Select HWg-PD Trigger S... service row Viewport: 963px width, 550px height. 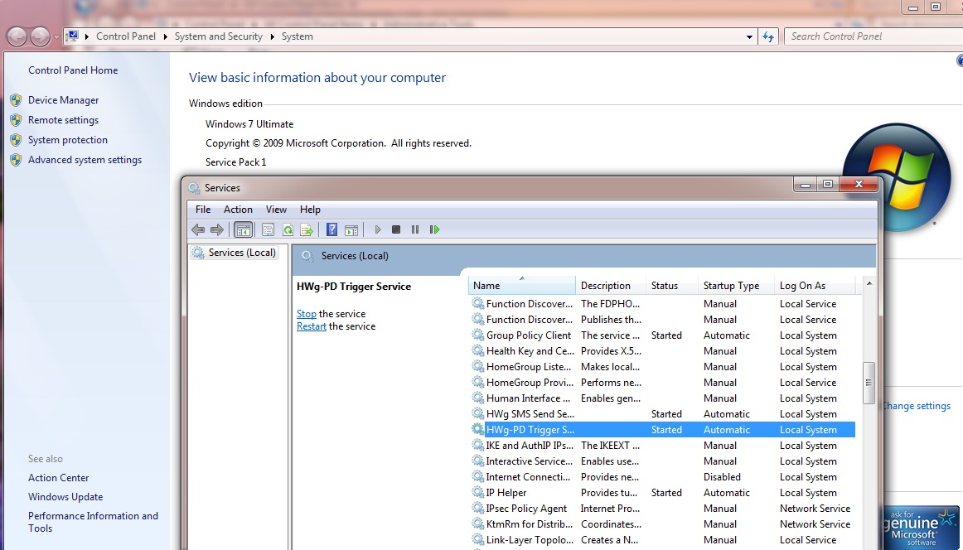coord(662,430)
